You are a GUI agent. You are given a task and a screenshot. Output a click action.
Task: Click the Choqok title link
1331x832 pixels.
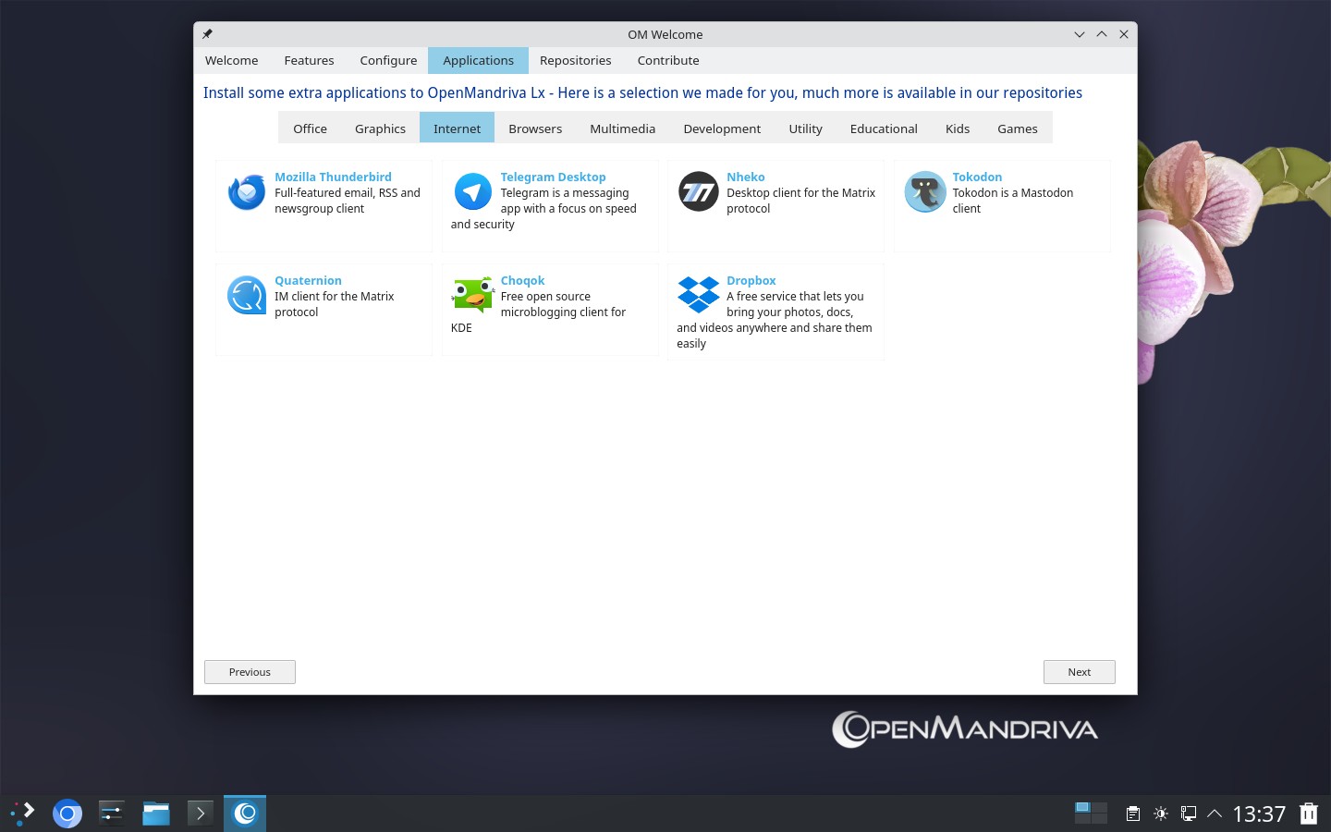coord(522,280)
